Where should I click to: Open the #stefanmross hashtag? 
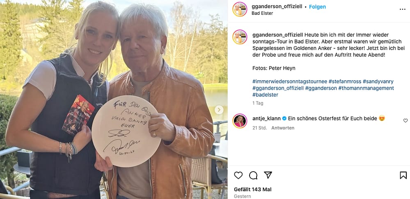(x=345, y=81)
